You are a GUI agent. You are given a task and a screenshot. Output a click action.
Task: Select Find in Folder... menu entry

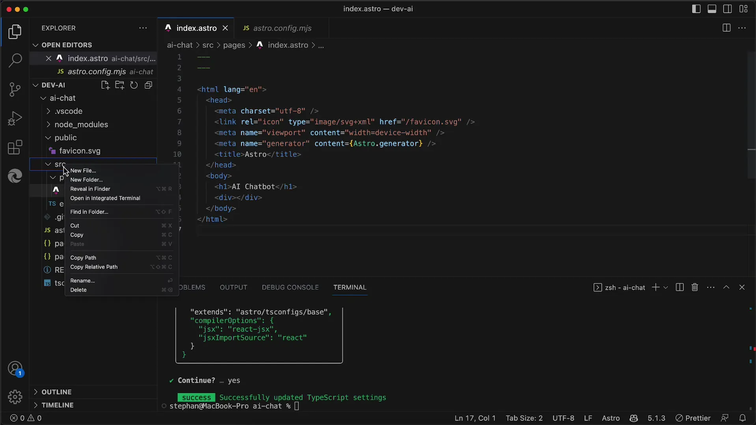(122, 212)
